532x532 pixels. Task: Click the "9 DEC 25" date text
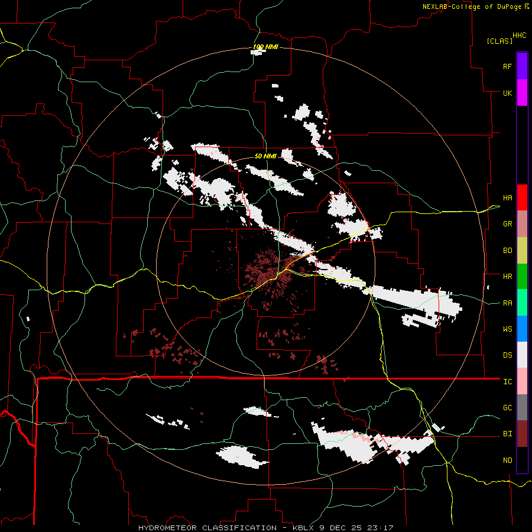click(340, 528)
